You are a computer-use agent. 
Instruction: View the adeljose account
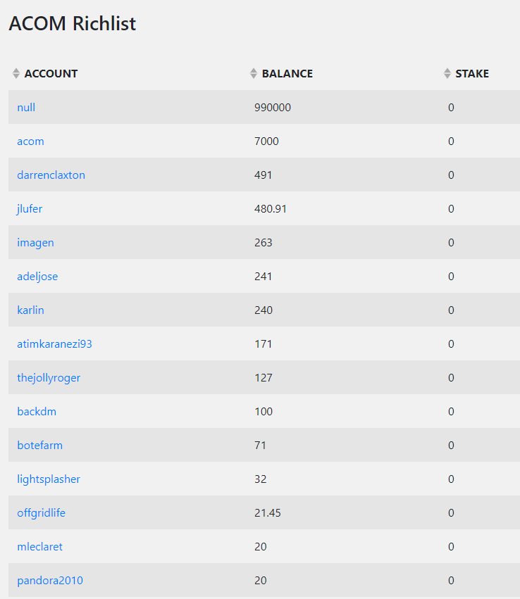[x=37, y=277]
